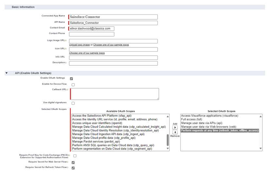269x174 pixels.
Task: Select Manage user data via Web browsers (web)
Action: pyautogui.click(x=220, y=127)
